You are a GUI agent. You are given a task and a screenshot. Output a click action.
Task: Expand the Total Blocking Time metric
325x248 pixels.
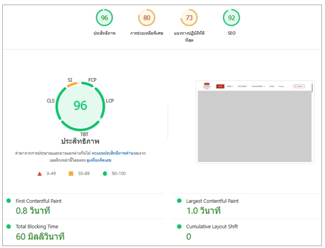coord(83,232)
